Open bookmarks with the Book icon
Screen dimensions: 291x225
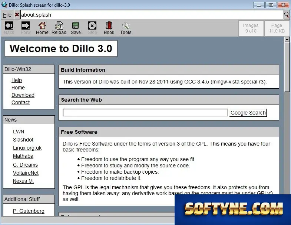tap(109, 26)
